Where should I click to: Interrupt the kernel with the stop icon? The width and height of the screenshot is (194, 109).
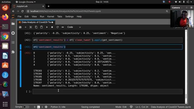click(52, 27)
